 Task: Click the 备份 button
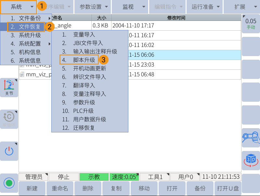click(200, 188)
